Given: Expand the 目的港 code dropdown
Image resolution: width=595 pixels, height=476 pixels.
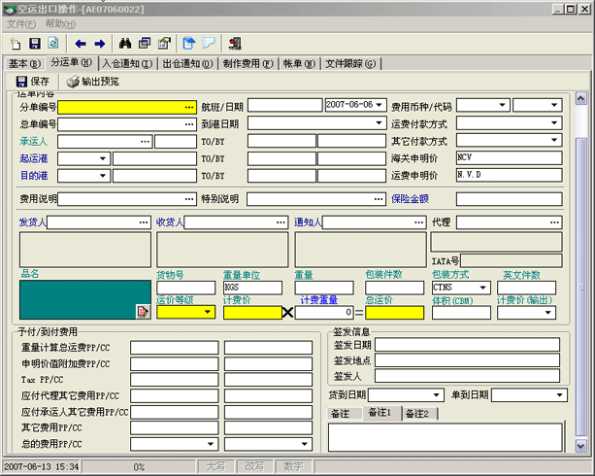Looking at the screenshot, I should (103, 176).
